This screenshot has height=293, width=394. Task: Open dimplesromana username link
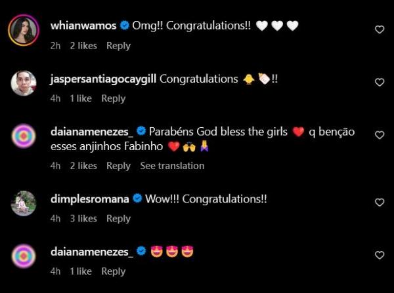point(90,199)
